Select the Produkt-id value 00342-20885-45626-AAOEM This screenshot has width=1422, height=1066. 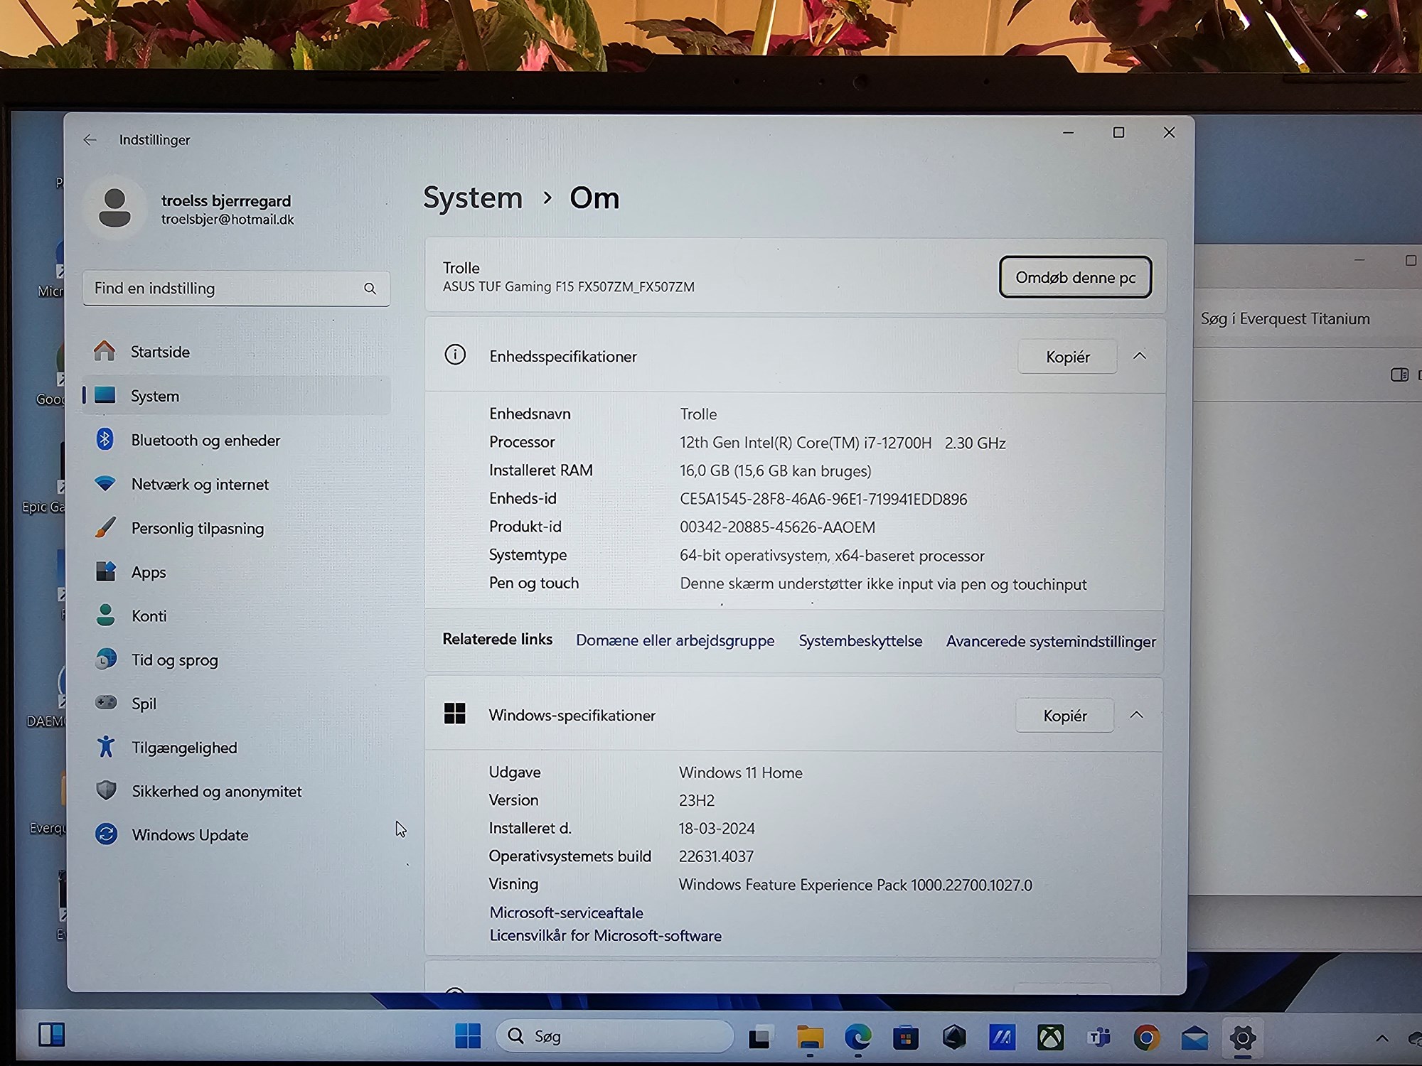(x=777, y=527)
